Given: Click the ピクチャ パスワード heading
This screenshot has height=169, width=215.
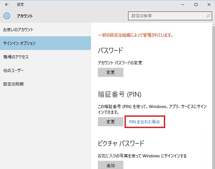Looking at the screenshot, I should pos(121,143).
